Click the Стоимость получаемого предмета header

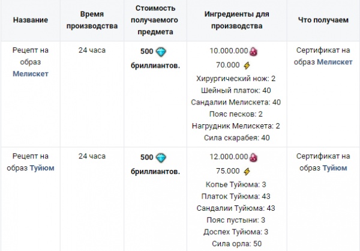(155, 20)
